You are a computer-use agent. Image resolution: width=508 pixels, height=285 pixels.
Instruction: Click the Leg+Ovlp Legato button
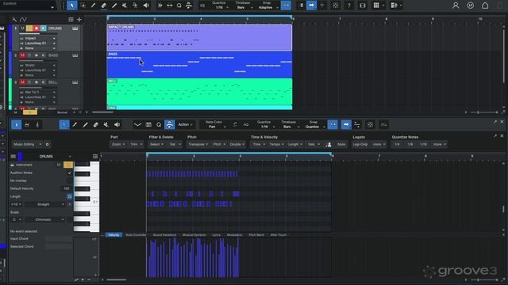click(360, 144)
